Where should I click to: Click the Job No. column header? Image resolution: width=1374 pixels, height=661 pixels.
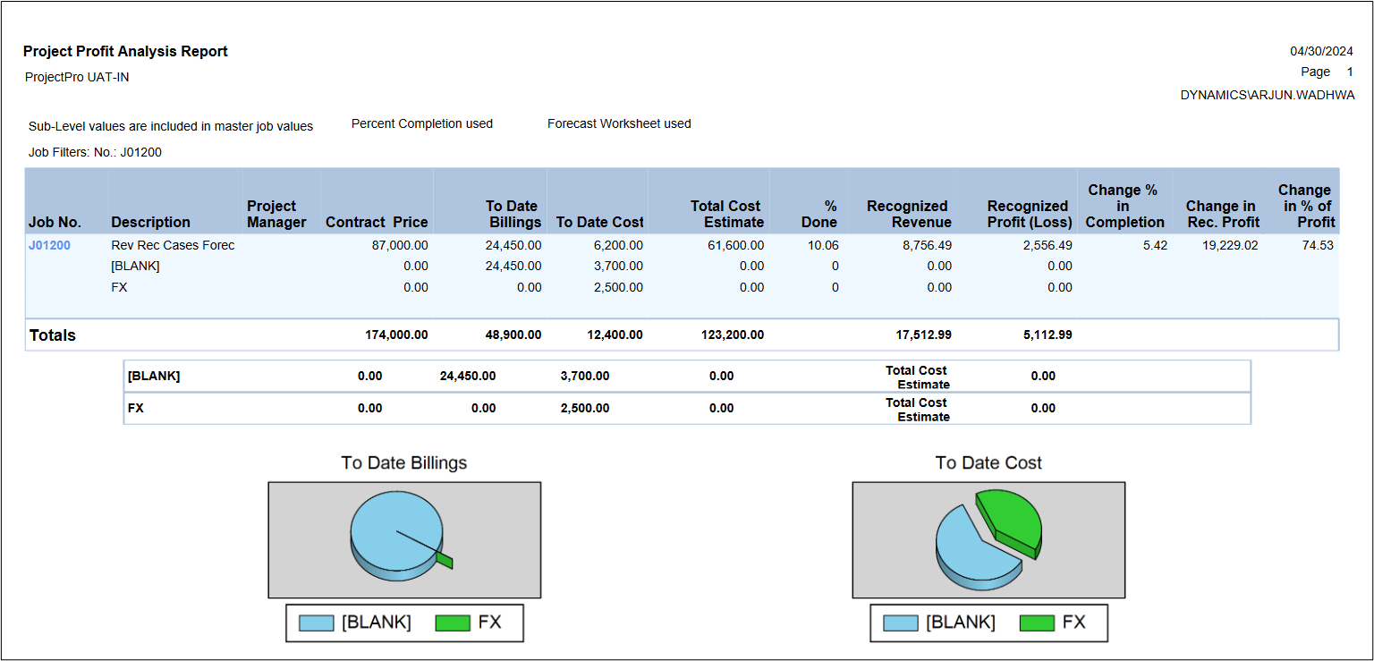tap(55, 222)
